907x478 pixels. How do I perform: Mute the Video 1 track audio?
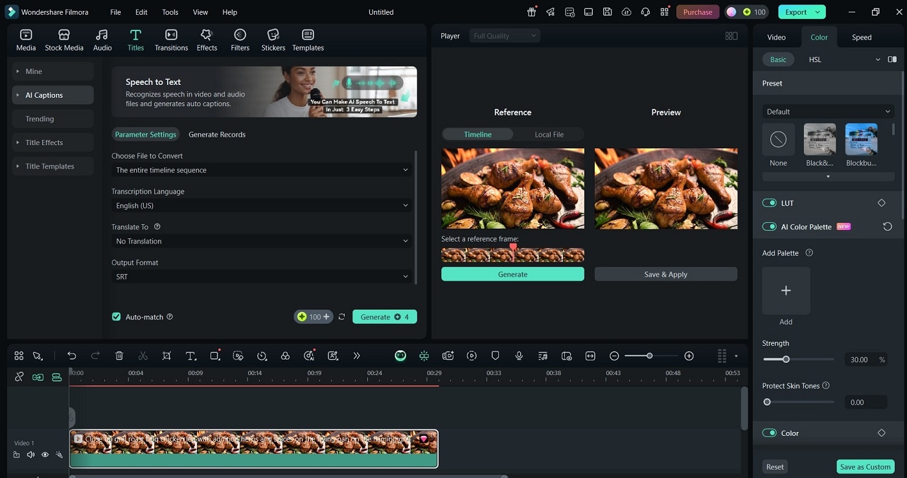[30, 455]
